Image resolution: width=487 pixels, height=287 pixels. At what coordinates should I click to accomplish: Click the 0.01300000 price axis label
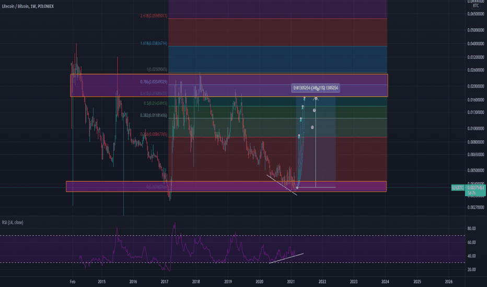(x=476, y=112)
